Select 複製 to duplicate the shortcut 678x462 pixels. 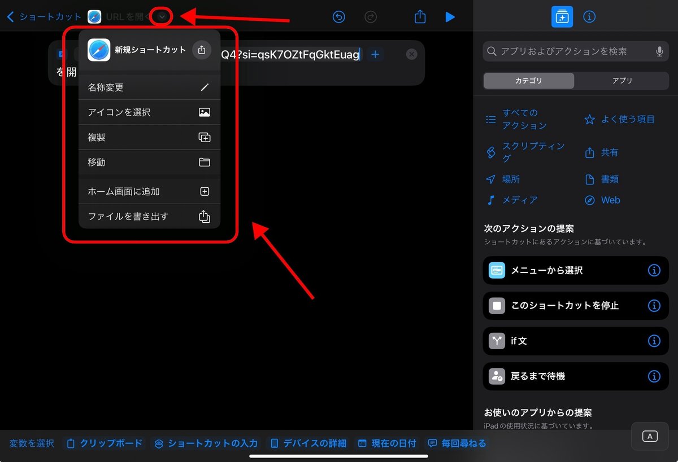[149, 137]
